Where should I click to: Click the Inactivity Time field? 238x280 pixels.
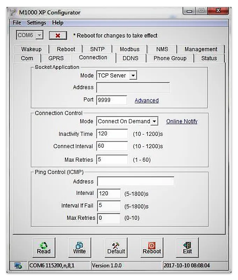click(x=112, y=134)
